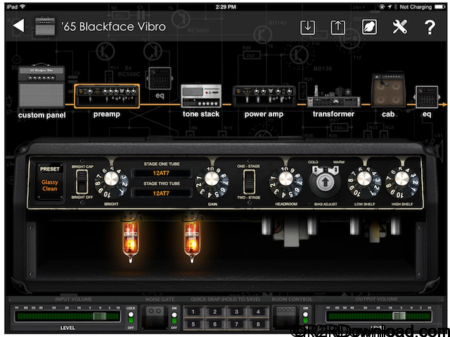Click the input volume level slider
The height and width of the screenshot is (337, 450).
(67, 317)
